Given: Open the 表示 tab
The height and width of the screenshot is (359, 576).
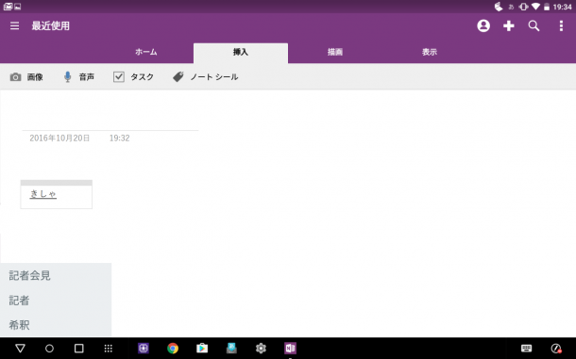Looking at the screenshot, I should click(430, 52).
